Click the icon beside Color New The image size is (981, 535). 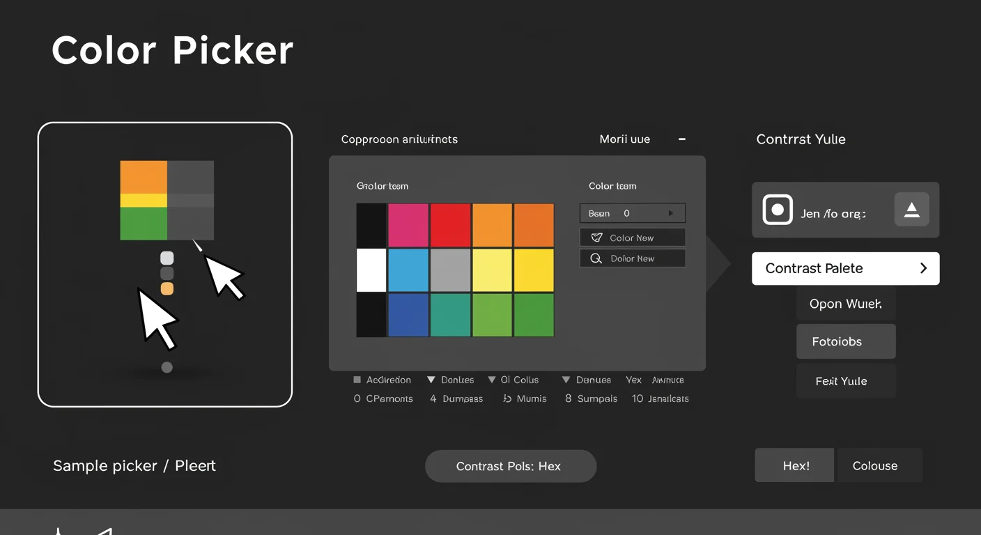click(x=596, y=238)
